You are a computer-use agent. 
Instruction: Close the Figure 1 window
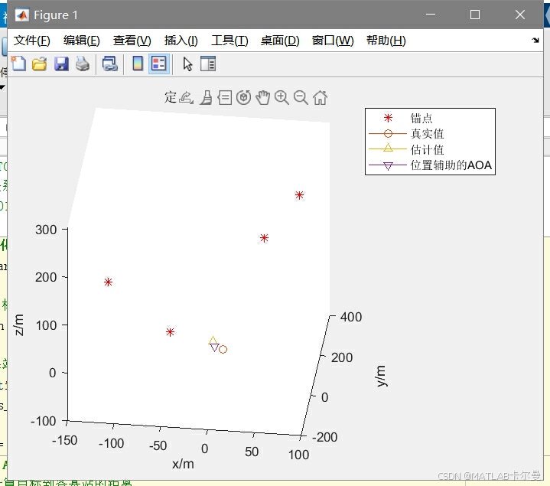[520, 15]
